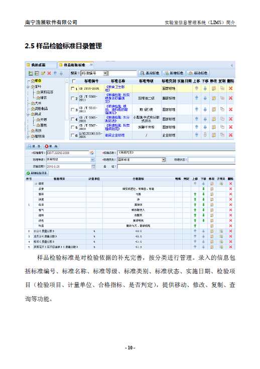Open the 《粮食卫生标准》 standard link
The image size is (260, 369).
click(x=115, y=89)
